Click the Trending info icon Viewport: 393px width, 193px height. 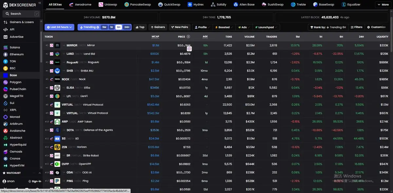click(98, 27)
